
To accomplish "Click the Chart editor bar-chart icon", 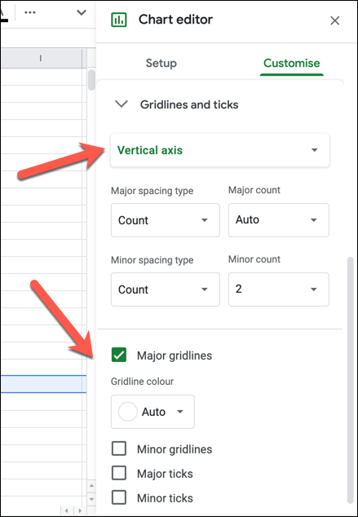I will 119,20.
